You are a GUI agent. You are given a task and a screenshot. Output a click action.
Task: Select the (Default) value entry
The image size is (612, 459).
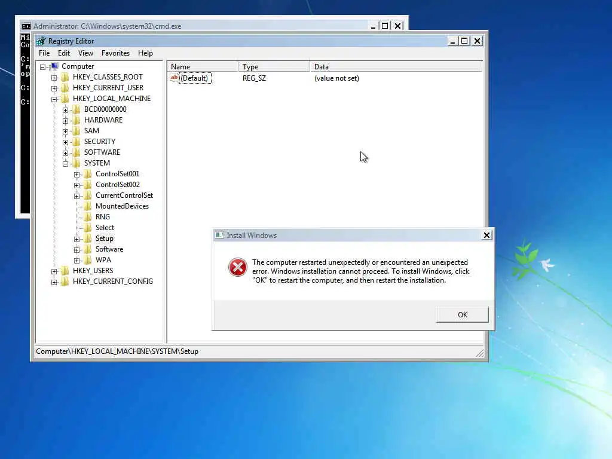click(x=194, y=78)
